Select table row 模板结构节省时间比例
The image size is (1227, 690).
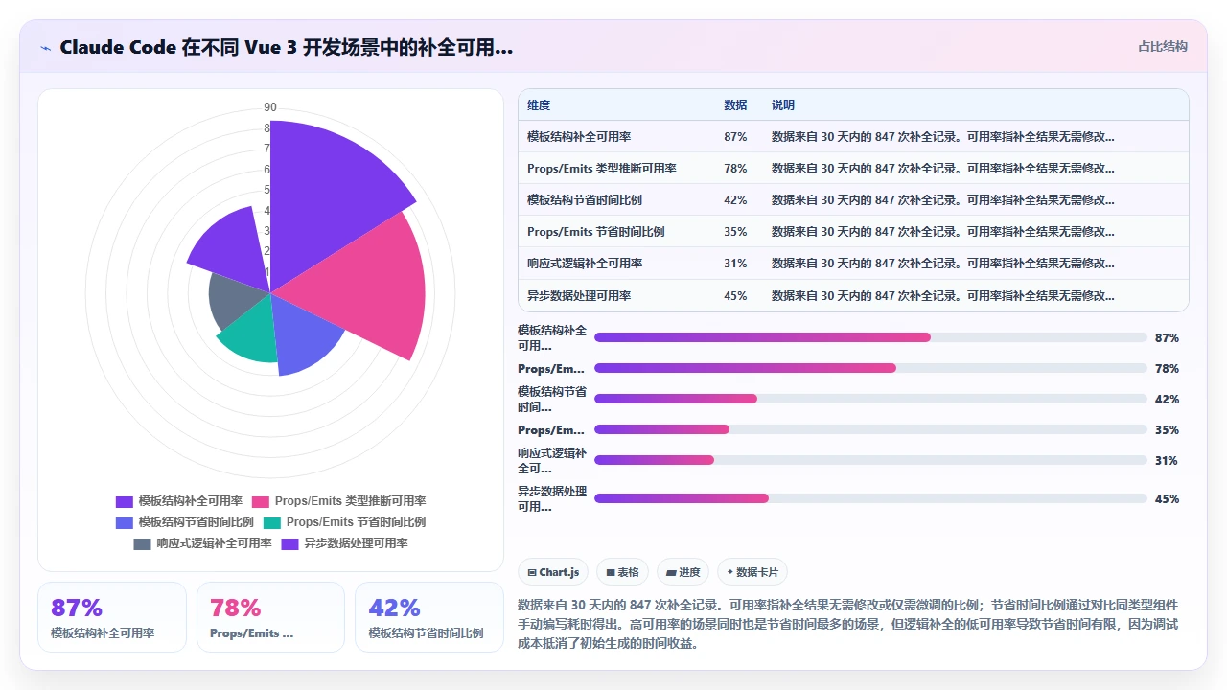click(853, 200)
